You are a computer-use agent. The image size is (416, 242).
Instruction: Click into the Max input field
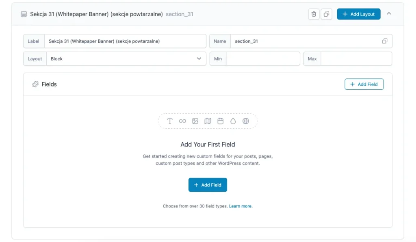click(x=356, y=58)
